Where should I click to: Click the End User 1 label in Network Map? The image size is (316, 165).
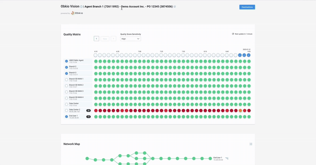point(218,157)
